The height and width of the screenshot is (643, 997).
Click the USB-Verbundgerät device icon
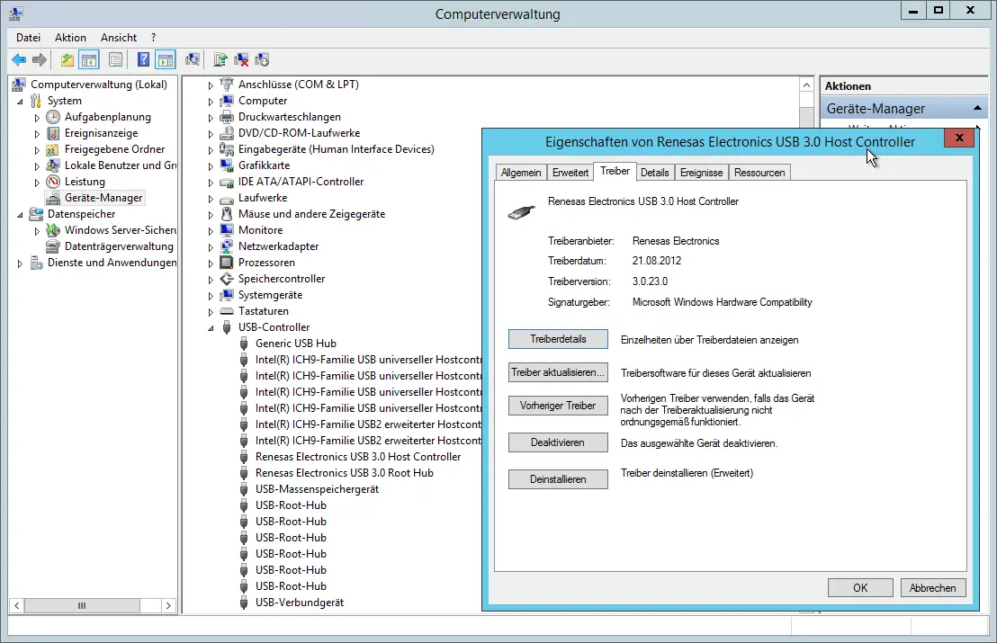(244, 603)
